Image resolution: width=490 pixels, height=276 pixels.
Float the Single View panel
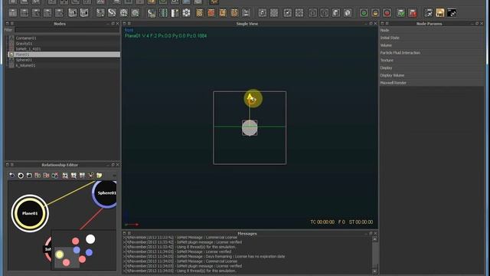click(371, 24)
